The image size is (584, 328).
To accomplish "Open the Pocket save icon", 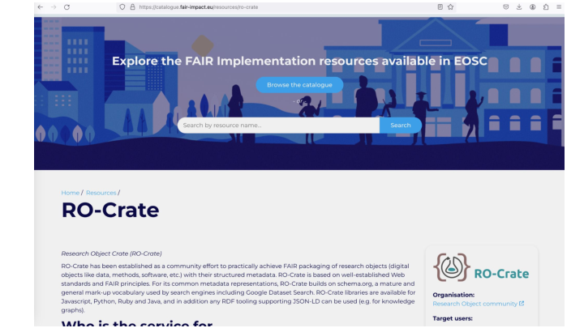I will tap(506, 7).
